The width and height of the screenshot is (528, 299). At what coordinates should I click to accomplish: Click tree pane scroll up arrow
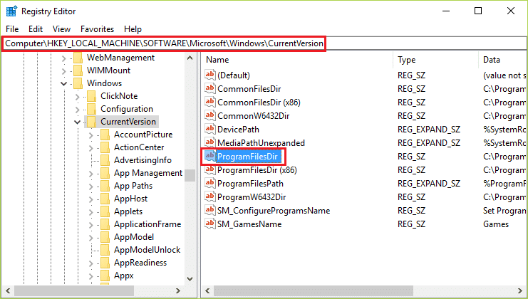[x=190, y=58]
